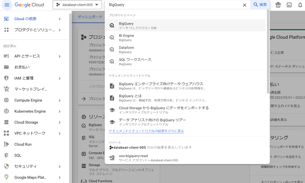Viewport: 305px width, 183px height.
Task: Click ドキュメントとチュートリアルの結果をさらに表示 link
Action: [x=147, y=131]
